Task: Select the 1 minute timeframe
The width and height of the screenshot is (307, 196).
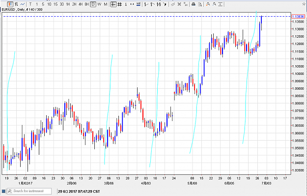Action: click(x=37, y=4)
